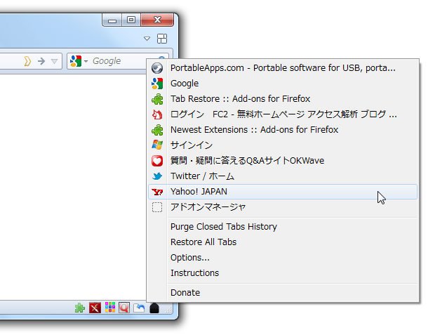Click the colorful grid icon in add-on bar
Viewport: 428px width, 335px height.
tap(110, 308)
